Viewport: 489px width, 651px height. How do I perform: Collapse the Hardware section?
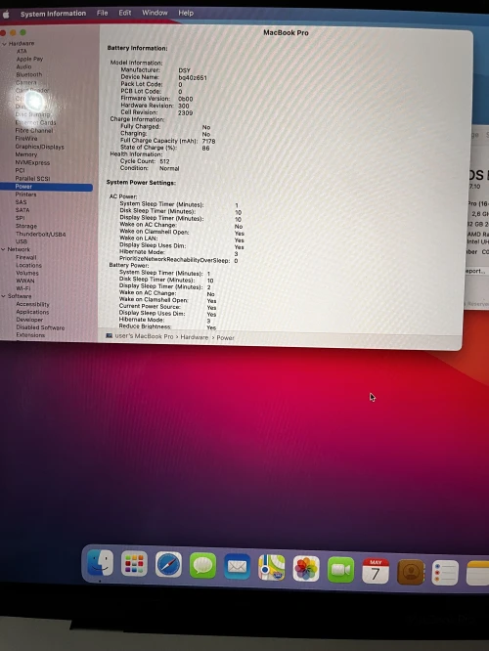point(4,44)
